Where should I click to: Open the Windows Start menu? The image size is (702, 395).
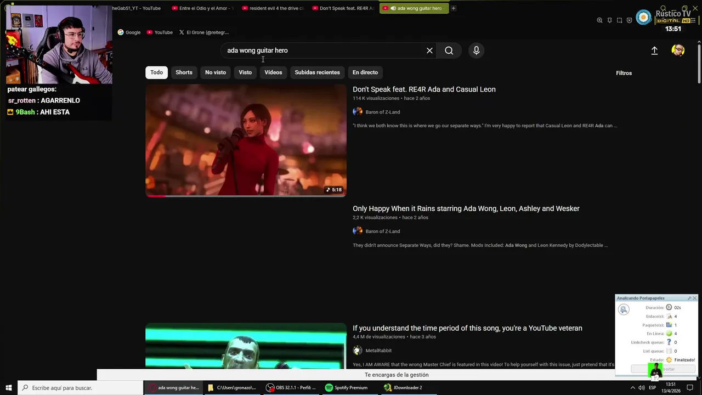coord(9,388)
